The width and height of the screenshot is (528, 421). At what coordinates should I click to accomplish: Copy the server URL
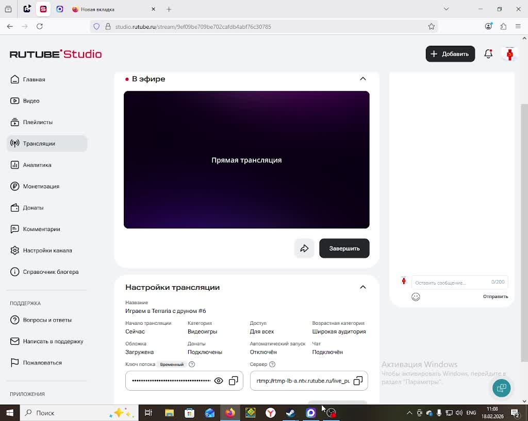click(x=358, y=381)
